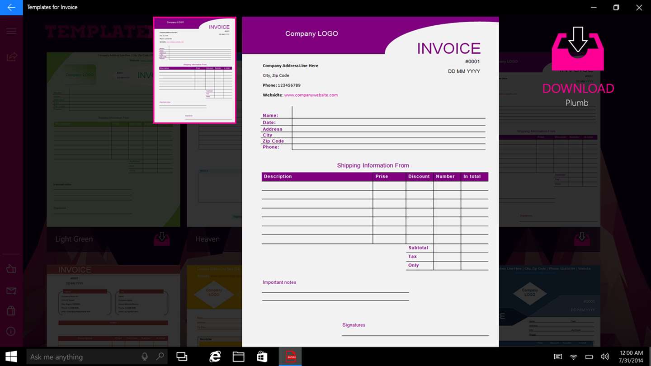Click the Invoice app taskbar icon
This screenshot has height=366, width=651.
[290, 357]
